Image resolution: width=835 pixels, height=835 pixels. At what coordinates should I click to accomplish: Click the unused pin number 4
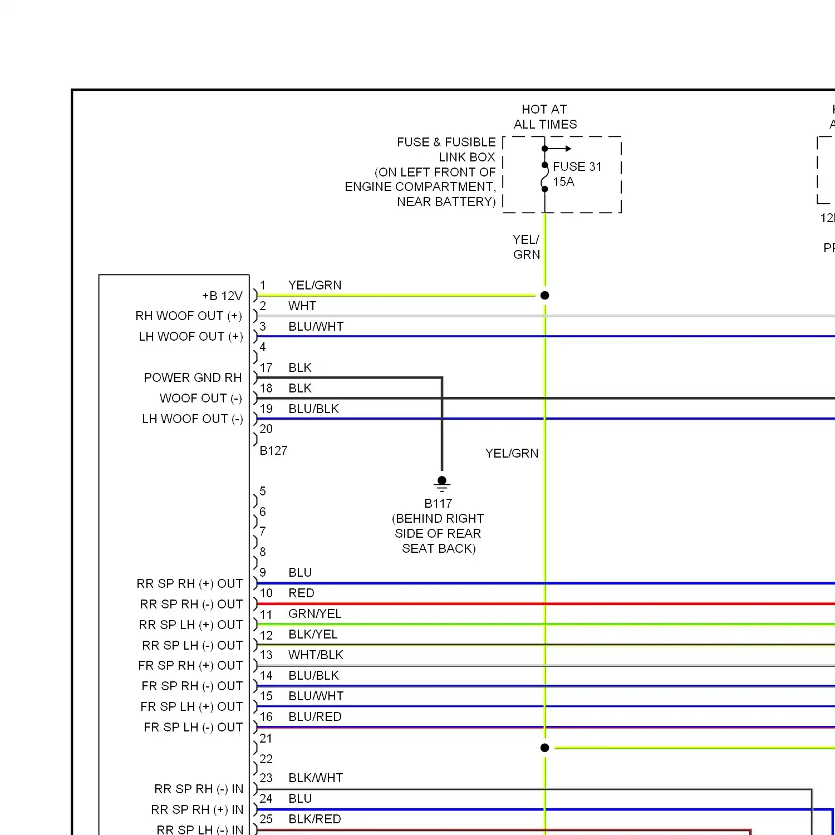[263, 347]
